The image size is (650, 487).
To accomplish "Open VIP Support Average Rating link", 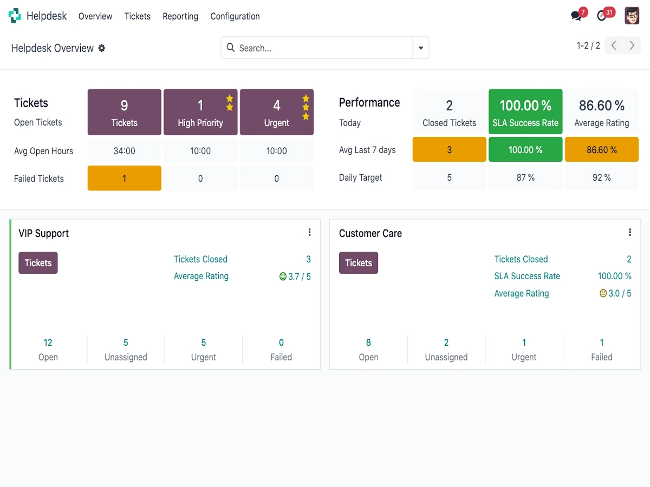I will tap(201, 276).
